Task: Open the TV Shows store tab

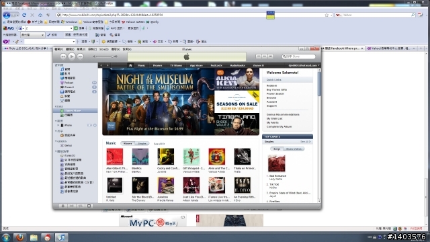Action: point(176,65)
